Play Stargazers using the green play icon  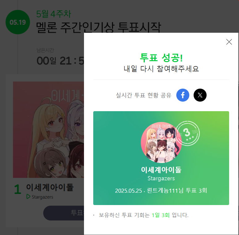coord(28,196)
